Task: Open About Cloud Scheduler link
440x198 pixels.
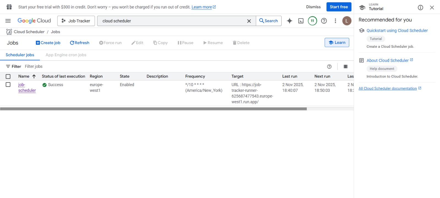Action: pyautogui.click(x=390, y=60)
